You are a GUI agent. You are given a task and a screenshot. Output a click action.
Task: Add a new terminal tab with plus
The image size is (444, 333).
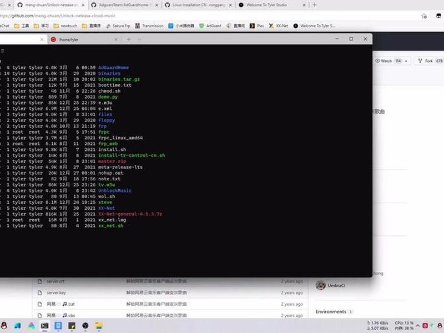(129, 39)
